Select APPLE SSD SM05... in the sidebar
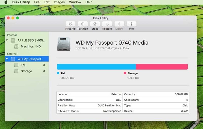This screenshot has height=129, width=203. click(x=27, y=40)
